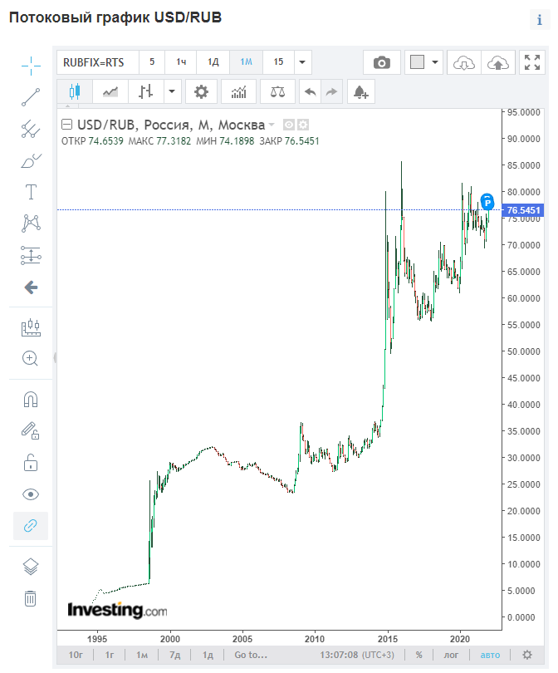Viewport: 558px width, 673px height.
Task: Select the text annotation tool
Action: coord(31,192)
